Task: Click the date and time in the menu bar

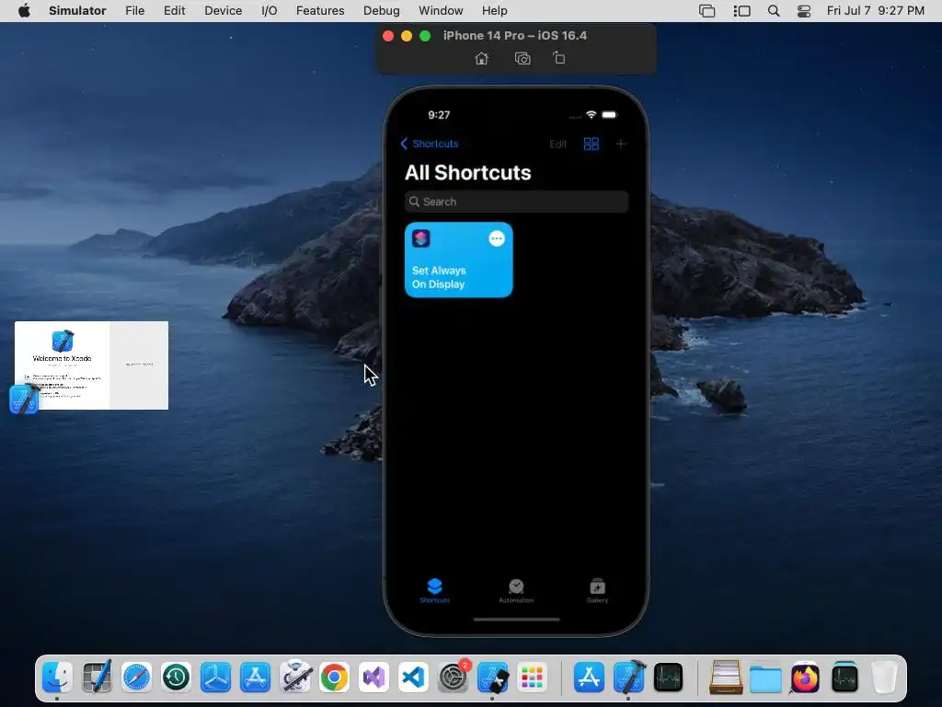Action: click(876, 11)
